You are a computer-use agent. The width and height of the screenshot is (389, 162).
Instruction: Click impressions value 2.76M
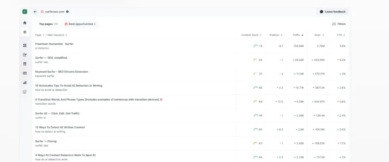tap(321, 46)
